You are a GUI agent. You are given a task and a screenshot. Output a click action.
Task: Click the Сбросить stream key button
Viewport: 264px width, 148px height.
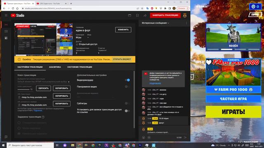(43, 88)
